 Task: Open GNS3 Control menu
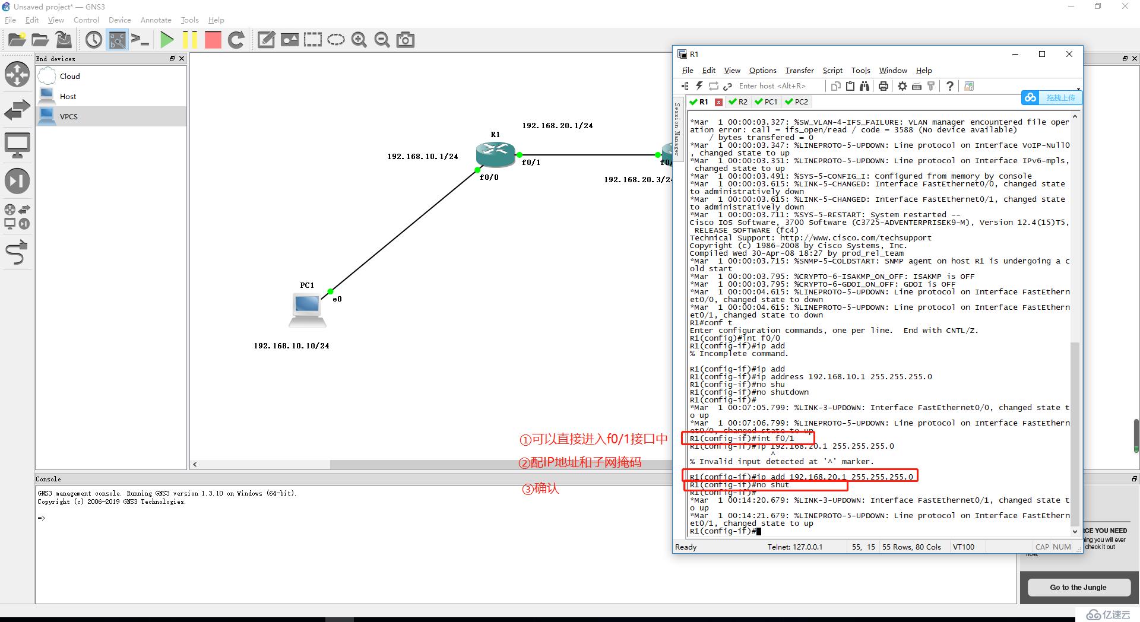[86, 20]
